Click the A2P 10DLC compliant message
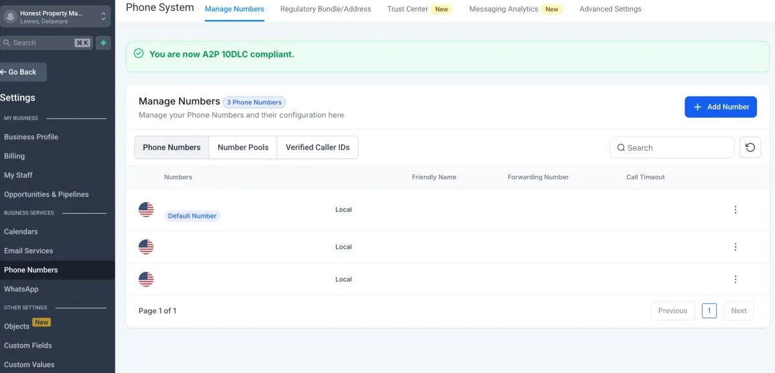The image size is (775, 373). tap(222, 54)
